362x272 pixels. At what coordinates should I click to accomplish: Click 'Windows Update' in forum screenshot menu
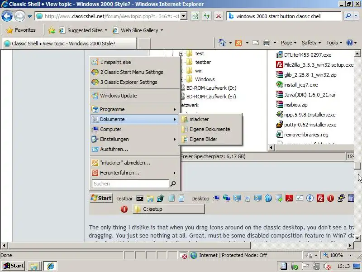coord(134,96)
